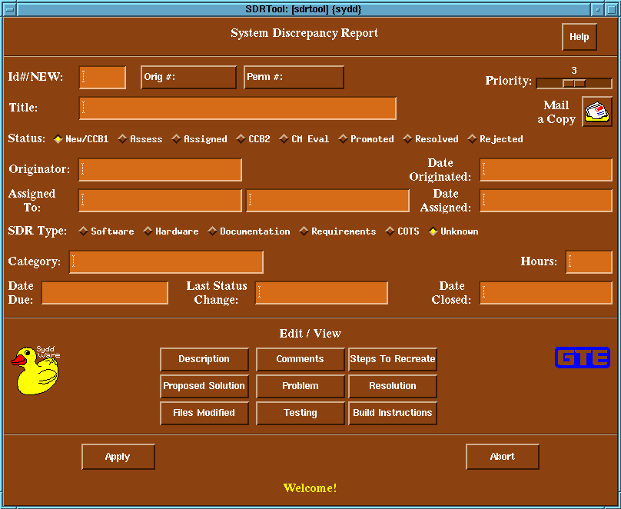Focus the Date Assigned field
Screen dimensions: 621x509
(546, 201)
